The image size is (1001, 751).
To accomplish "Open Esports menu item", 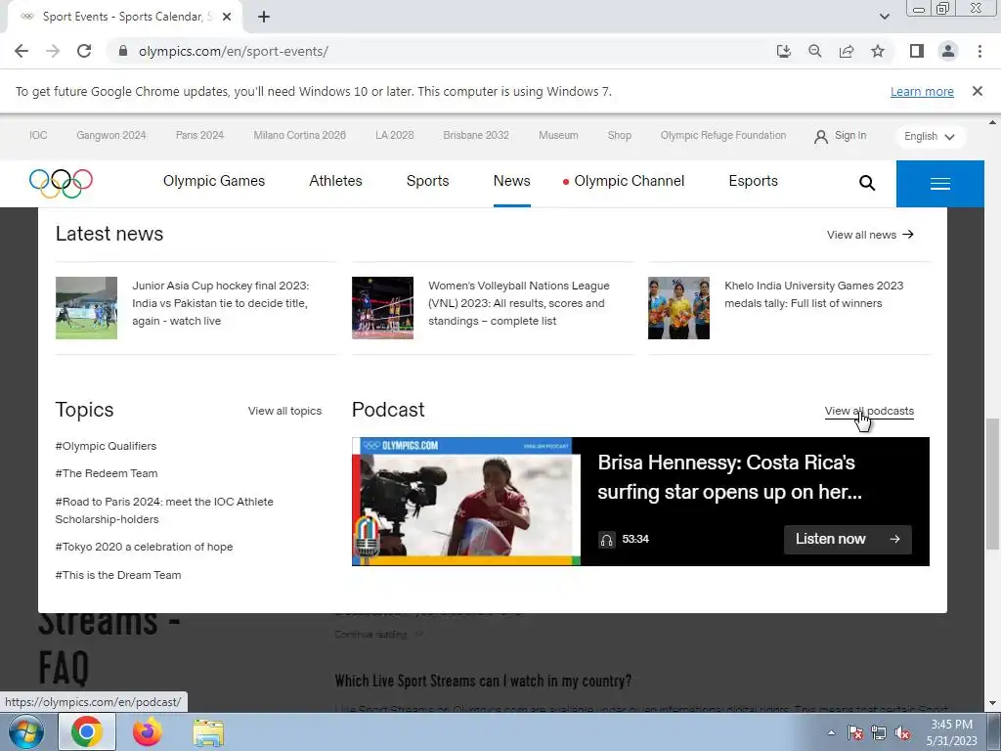I will click(x=754, y=181).
